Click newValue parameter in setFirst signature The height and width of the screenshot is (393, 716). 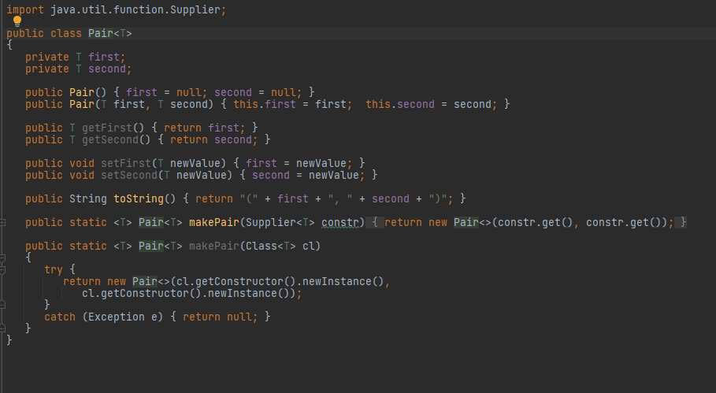pyautogui.click(x=195, y=163)
